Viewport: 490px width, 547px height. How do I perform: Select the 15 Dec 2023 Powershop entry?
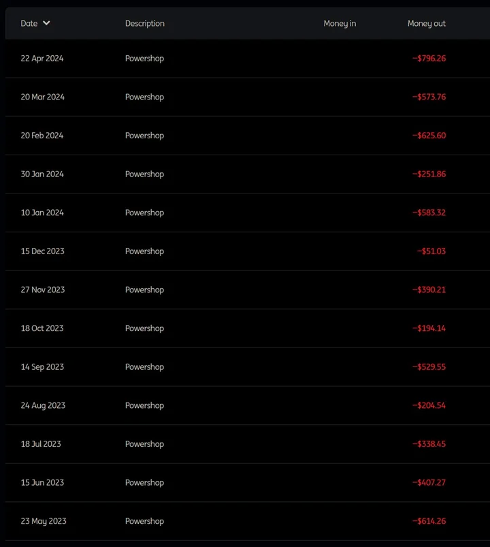(248, 251)
